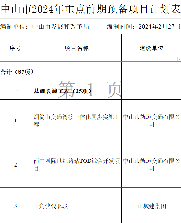Click the title 中山市2024年重点前期预备项目计划表

(x=90, y=9)
